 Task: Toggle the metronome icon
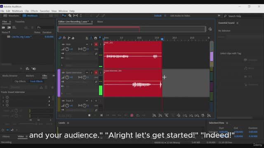[87, 38]
